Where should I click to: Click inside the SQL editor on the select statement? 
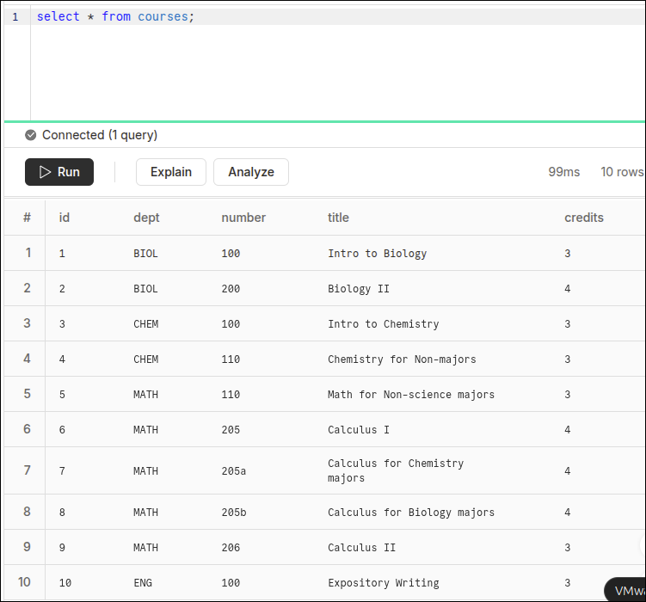pos(115,17)
